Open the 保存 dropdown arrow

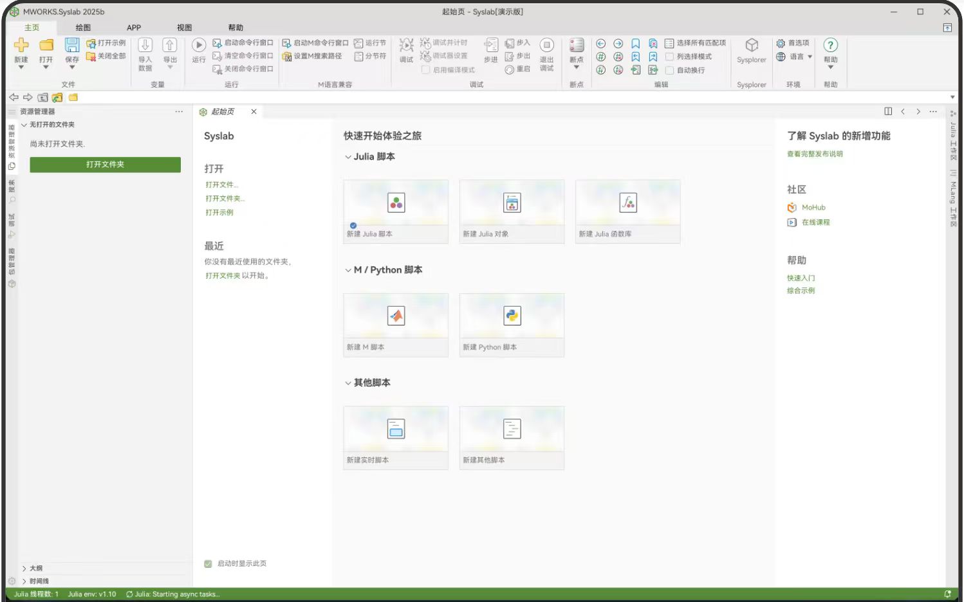coord(72,67)
